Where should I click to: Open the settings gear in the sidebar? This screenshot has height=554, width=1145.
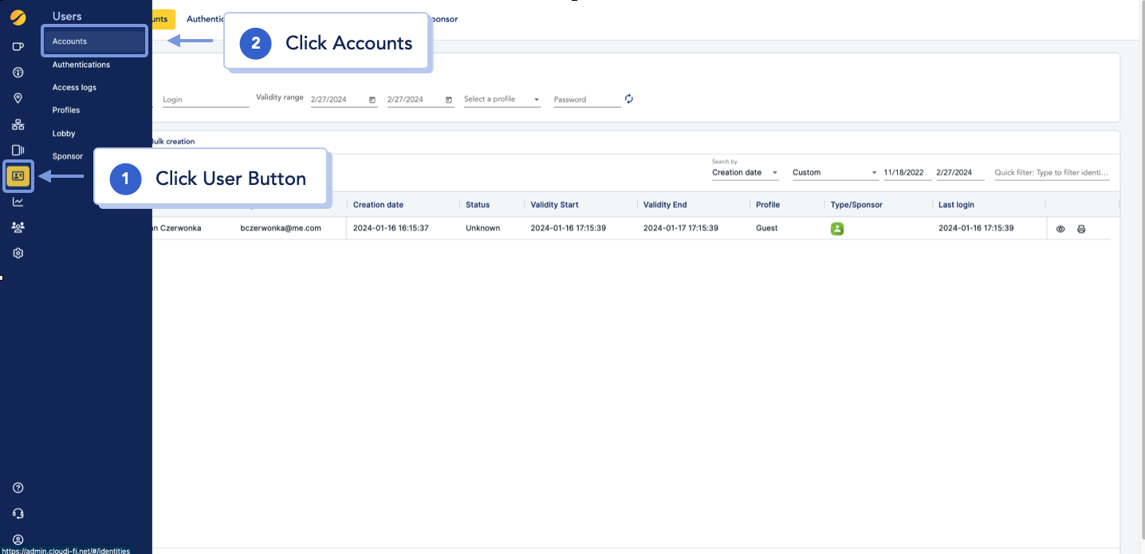[x=18, y=253]
